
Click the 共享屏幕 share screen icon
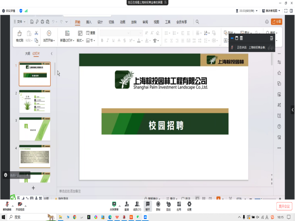click(x=114, y=205)
